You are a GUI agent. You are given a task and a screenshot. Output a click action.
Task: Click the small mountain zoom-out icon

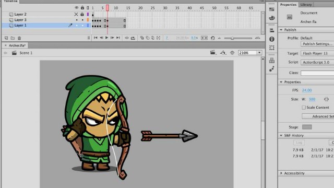pyautogui.click(x=219, y=38)
